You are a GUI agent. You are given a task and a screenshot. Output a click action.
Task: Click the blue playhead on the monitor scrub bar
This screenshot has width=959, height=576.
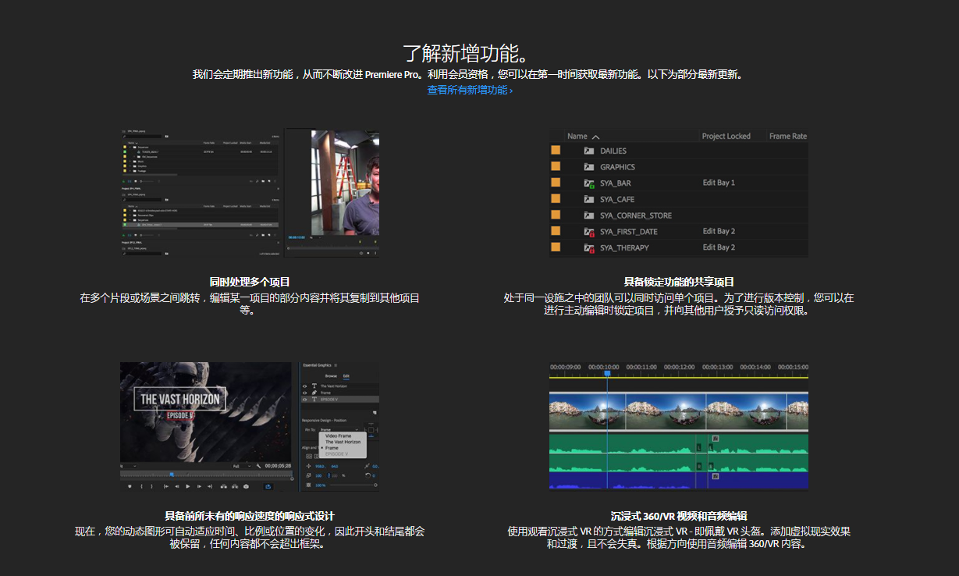pyautogui.click(x=172, y=475)
